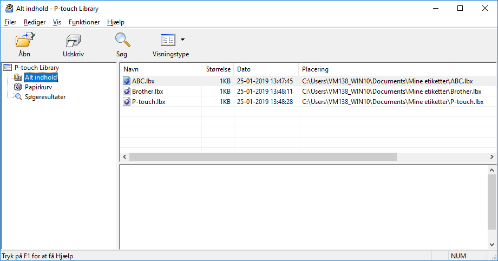Click the Alt indhold folder icon
This screenshot has height=261, width=498.
coord(18,77)
